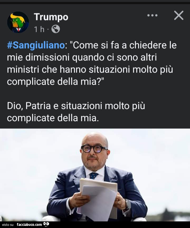This screenshot has height=228, width=190.
Task: Open the Trumpo profile name
Action: [51, 17]
